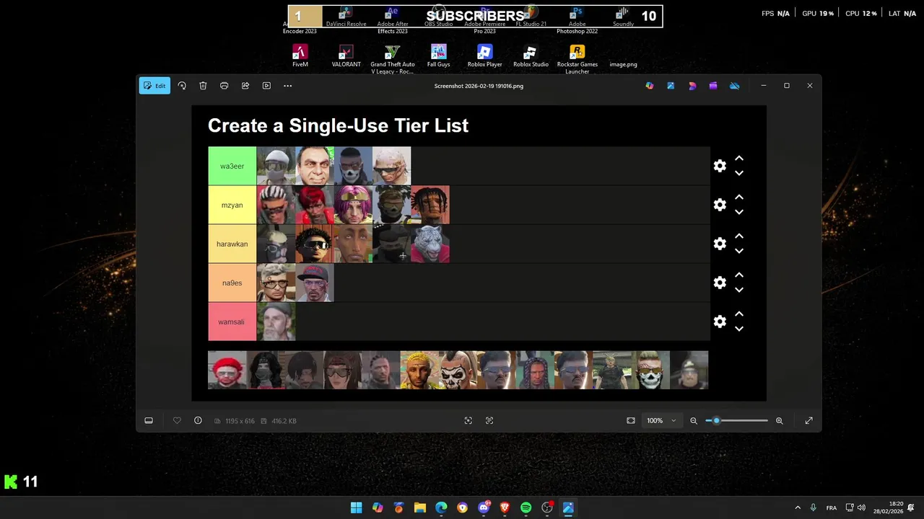This screenshot has width=924, height=519.
Task: Zoom out using the minus magnifier
Action: click(x=694, y=421)
